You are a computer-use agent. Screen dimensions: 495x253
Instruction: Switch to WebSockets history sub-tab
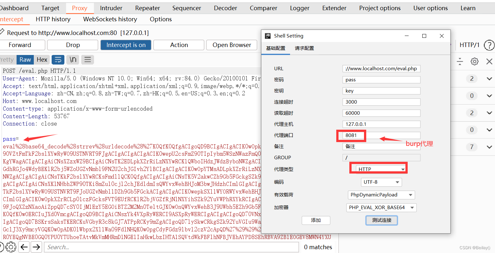click(110, 19)
